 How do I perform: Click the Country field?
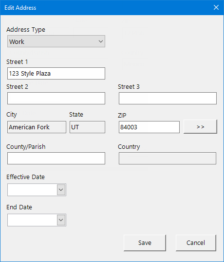(168, 158)
